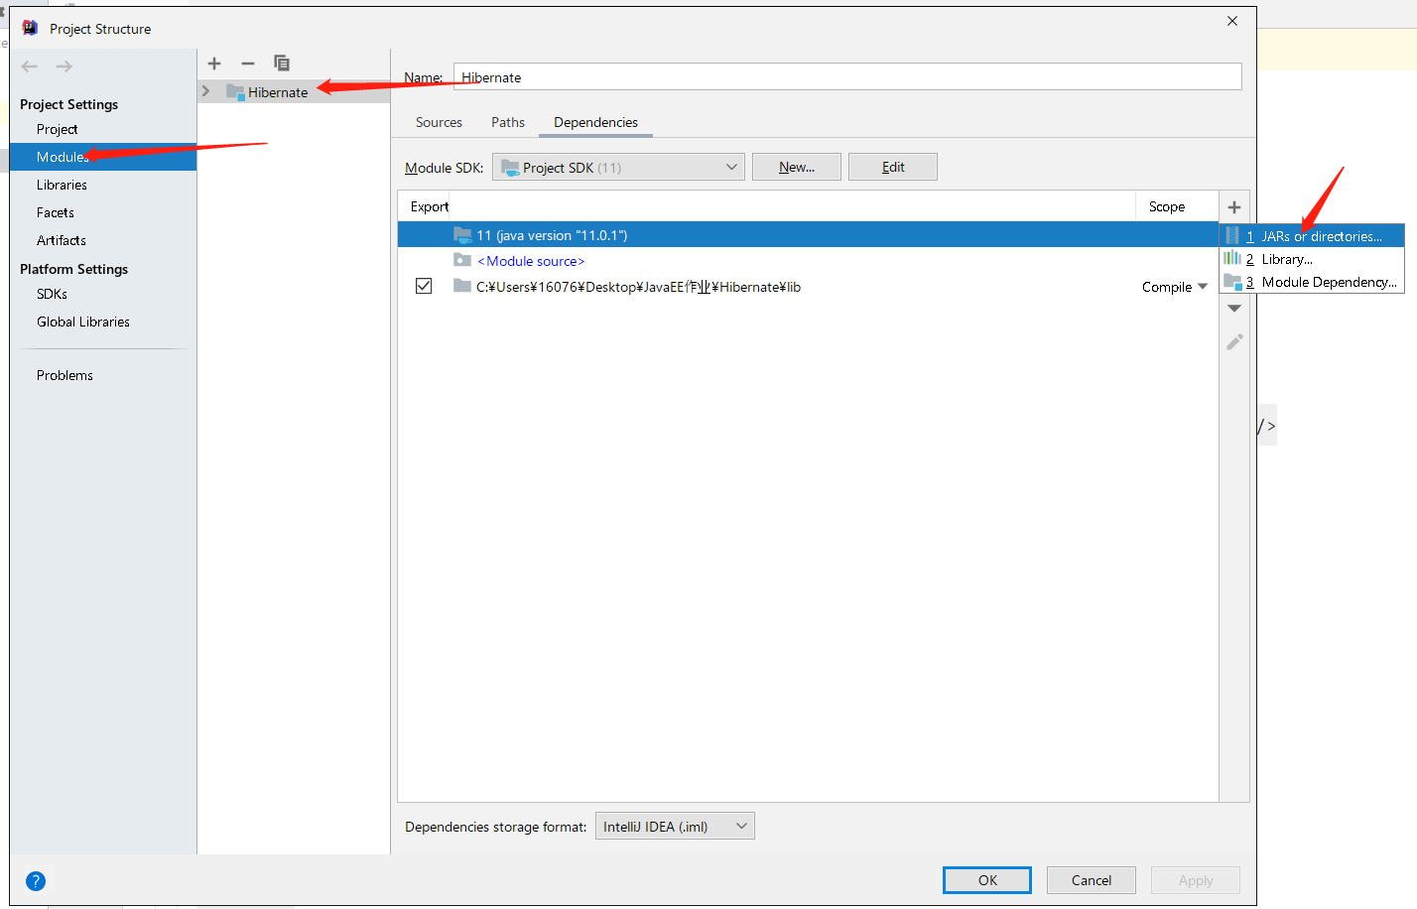This screenshot has height=909, width=1417.
Task: Select the Hibernate lib directory dependency row
Action: click(x=808, y=286)
